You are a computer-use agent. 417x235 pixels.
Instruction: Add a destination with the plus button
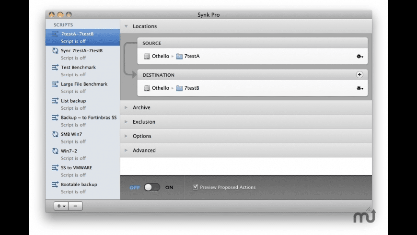(359, 75)
